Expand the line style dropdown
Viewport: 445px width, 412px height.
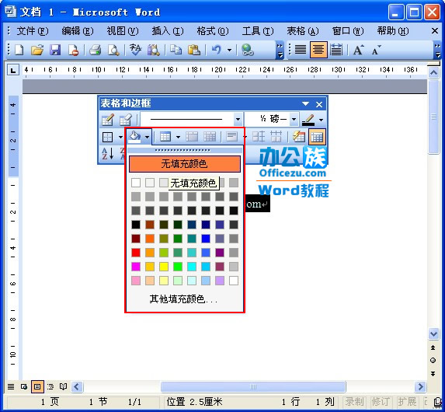pos(238,120)
